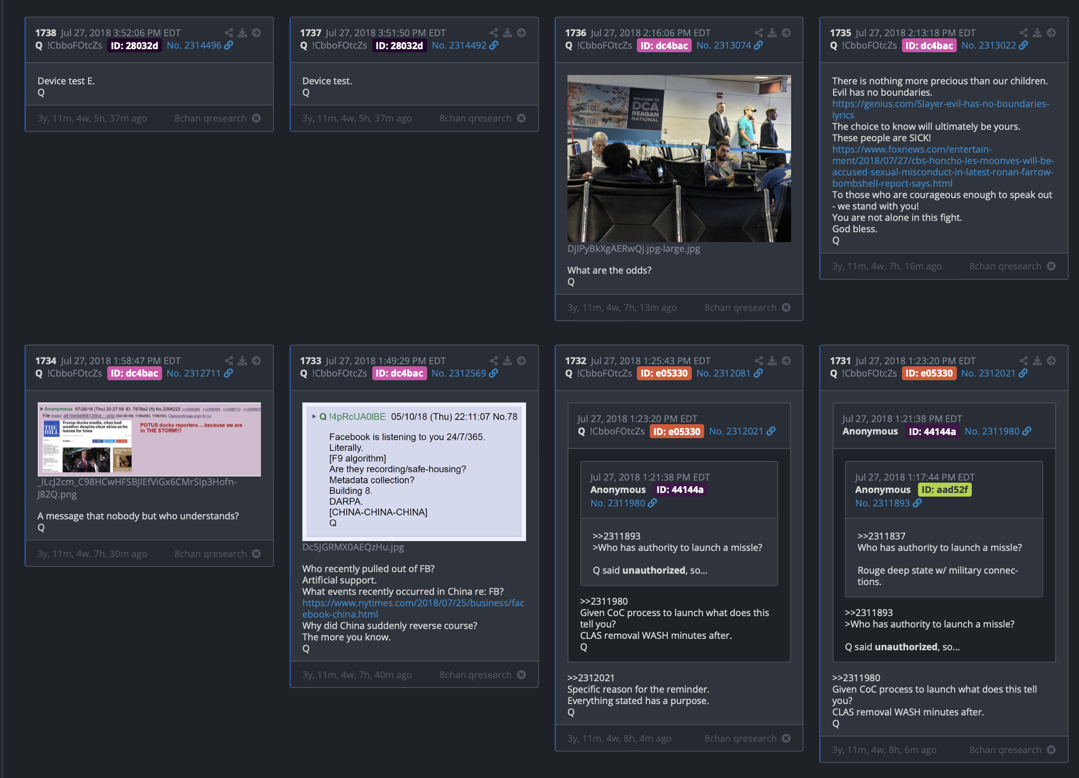Open link No. 2312569
Viewport: 1079px width, 778px height.
coord(465,373)
